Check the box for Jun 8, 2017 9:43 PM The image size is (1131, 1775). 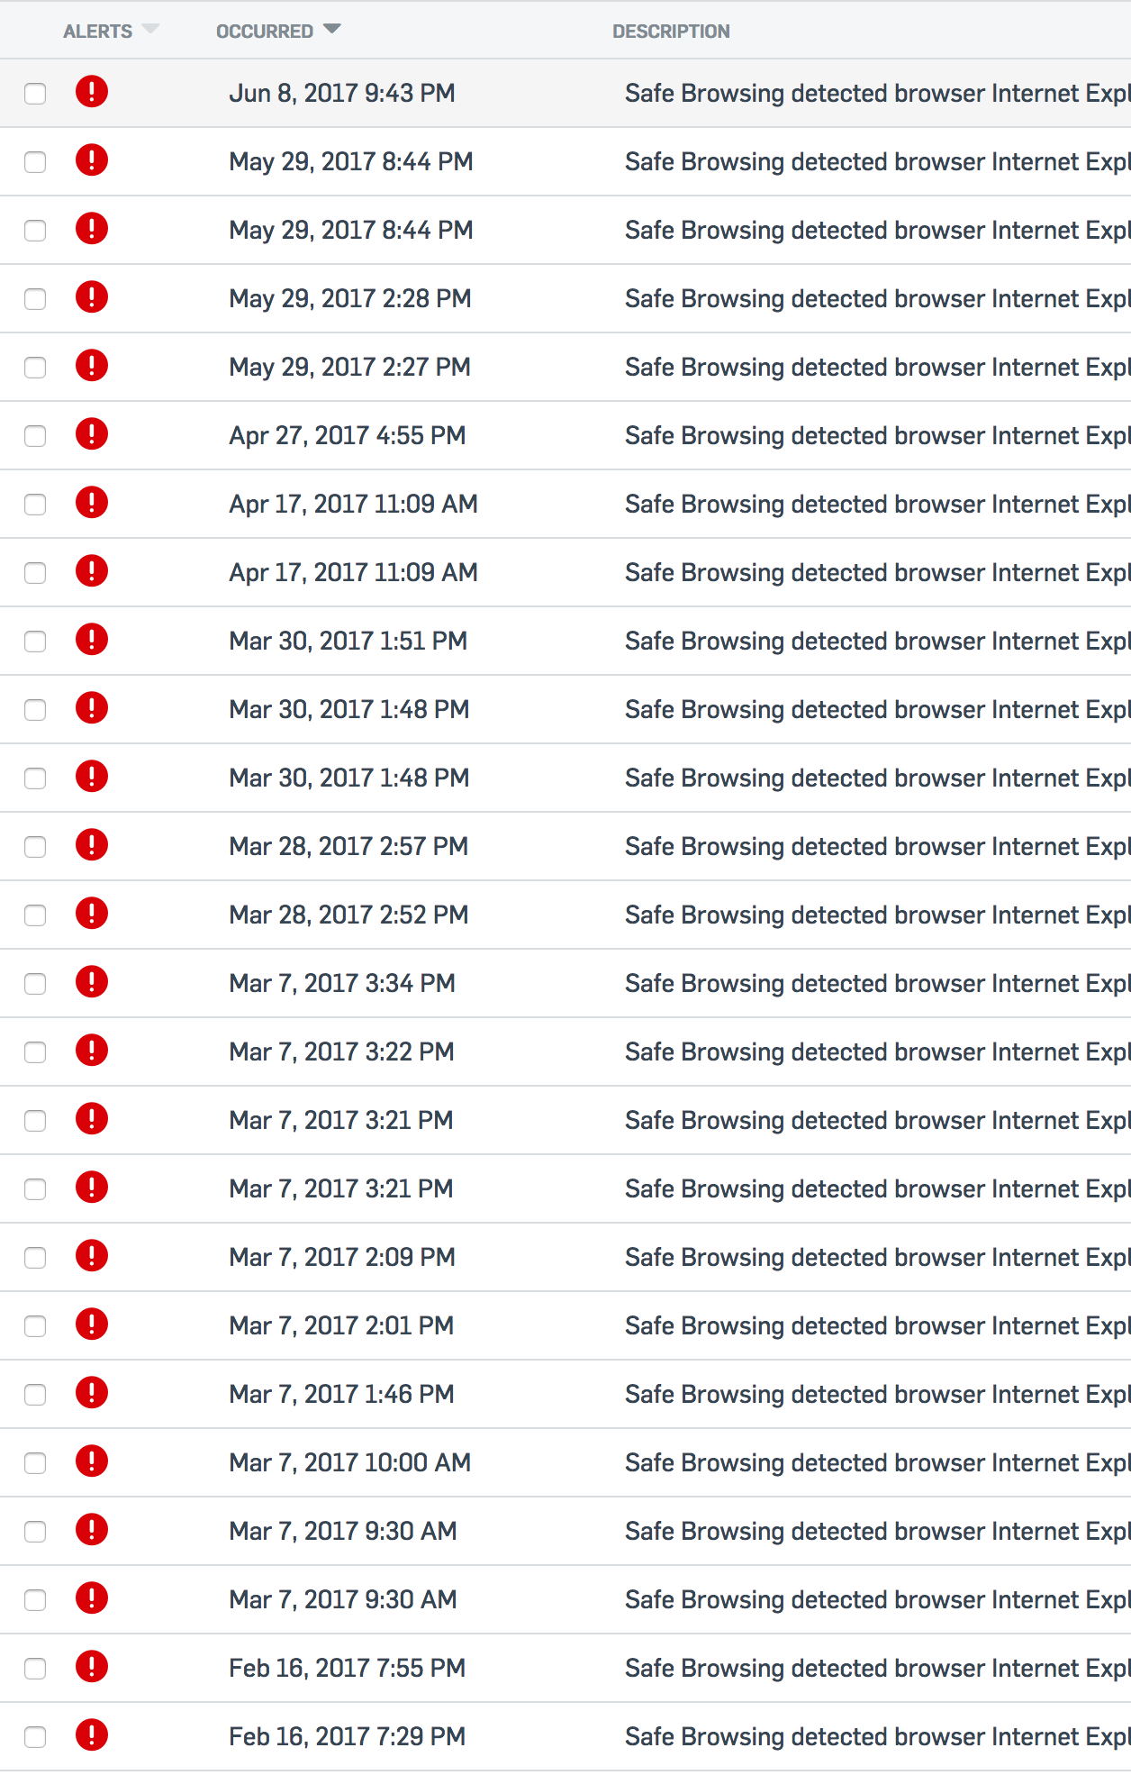pyautogui.click(x=35, y=94)
